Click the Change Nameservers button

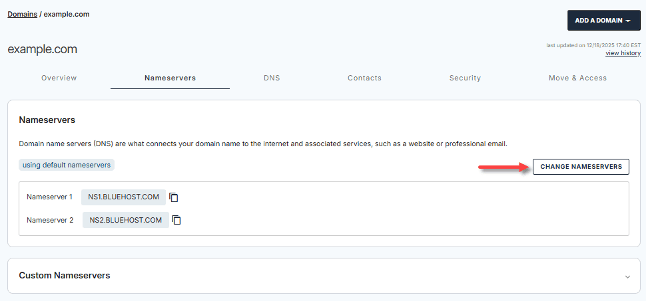(x=581, y=167)
